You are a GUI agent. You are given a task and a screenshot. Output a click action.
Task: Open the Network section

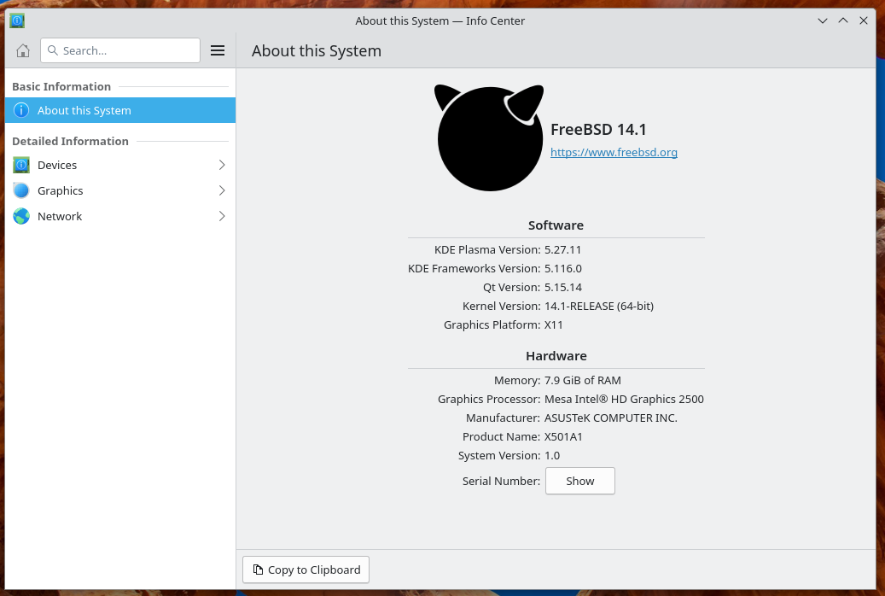[120, 216]
